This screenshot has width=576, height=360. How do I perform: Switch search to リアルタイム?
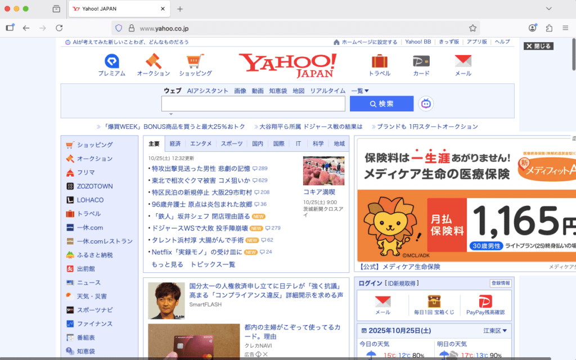(328, 91)
